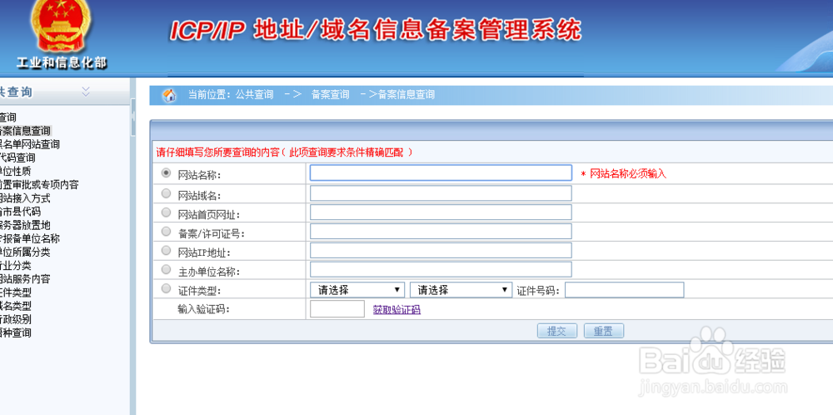Select the 备案/许可证号 radio button
The width and height of the screenshot is (833, 415).
coord(167,232)
